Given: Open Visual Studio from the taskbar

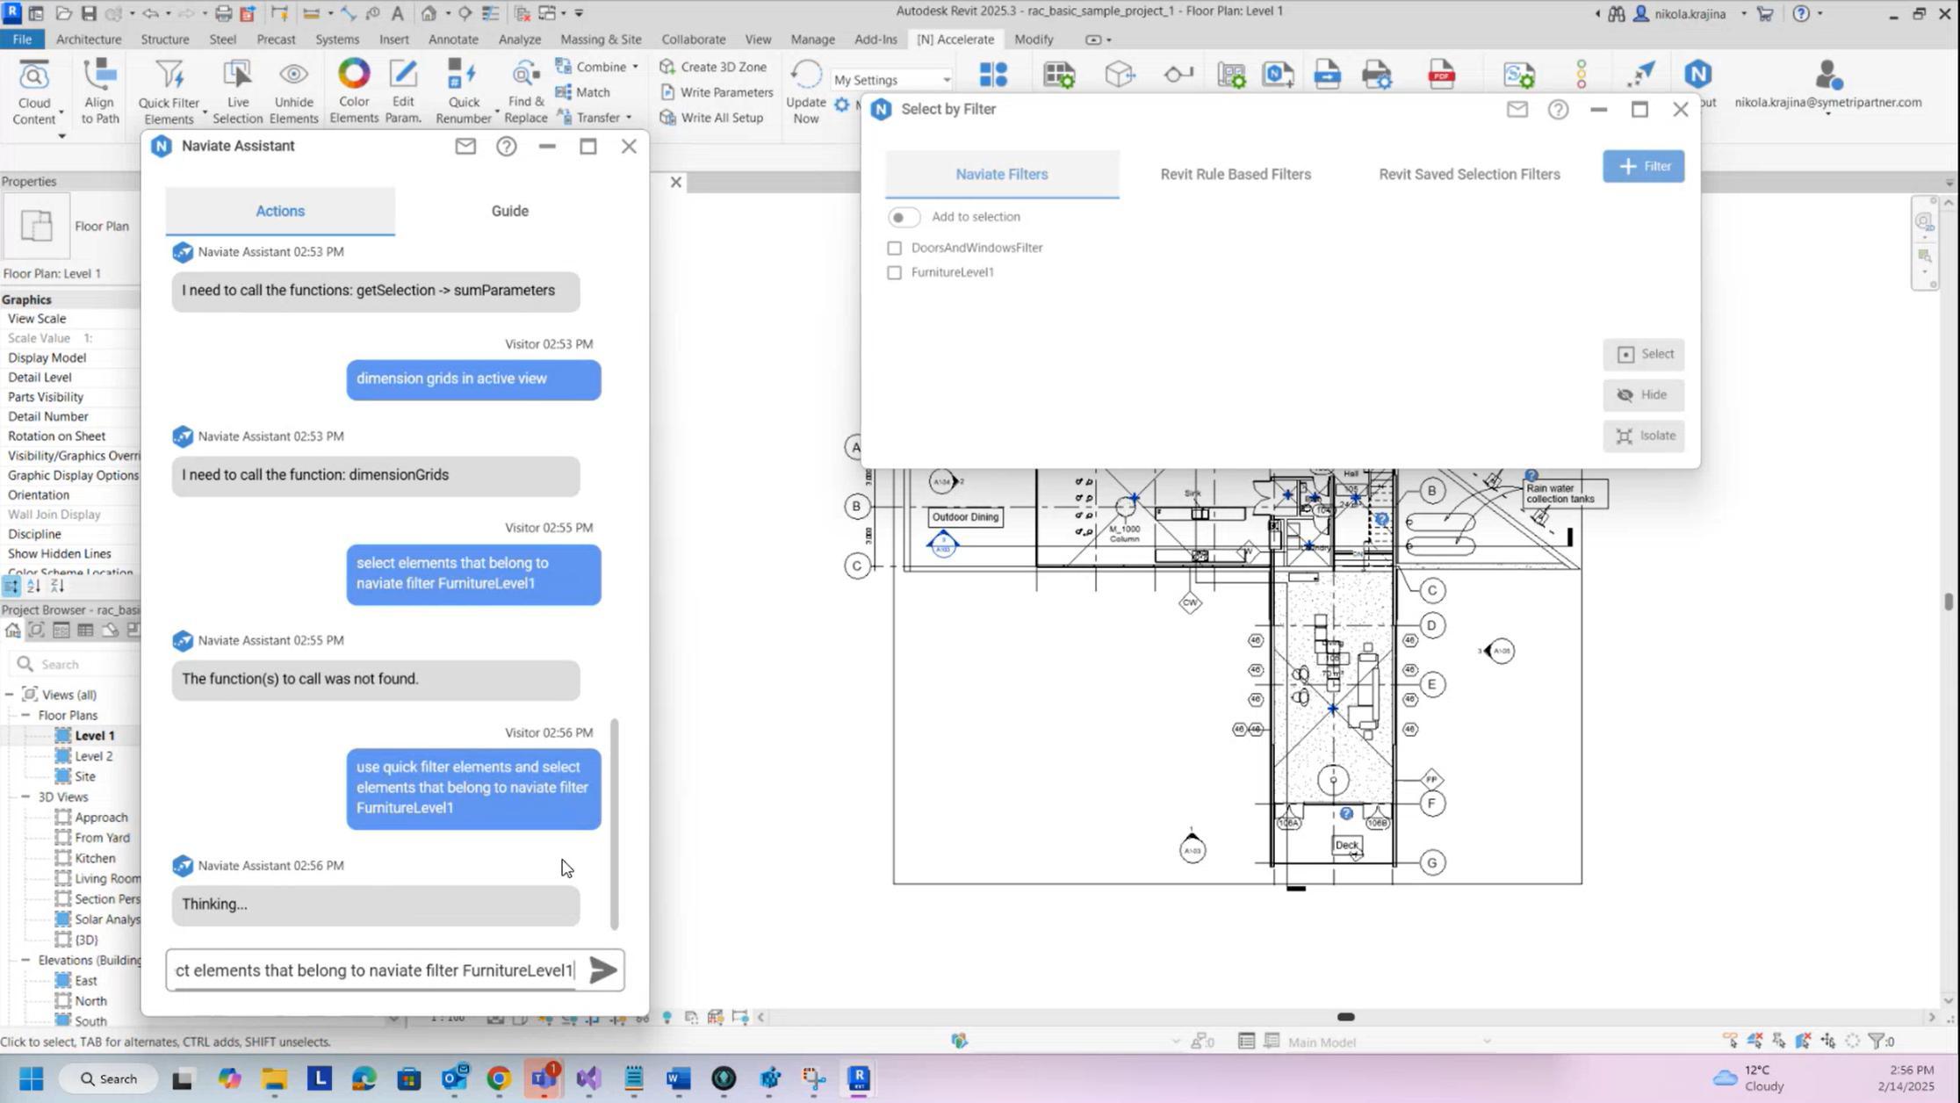Looking at the screenshot, I should (x=589, y=1078).
